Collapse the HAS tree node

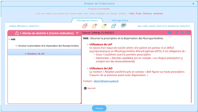pos(9,39)
